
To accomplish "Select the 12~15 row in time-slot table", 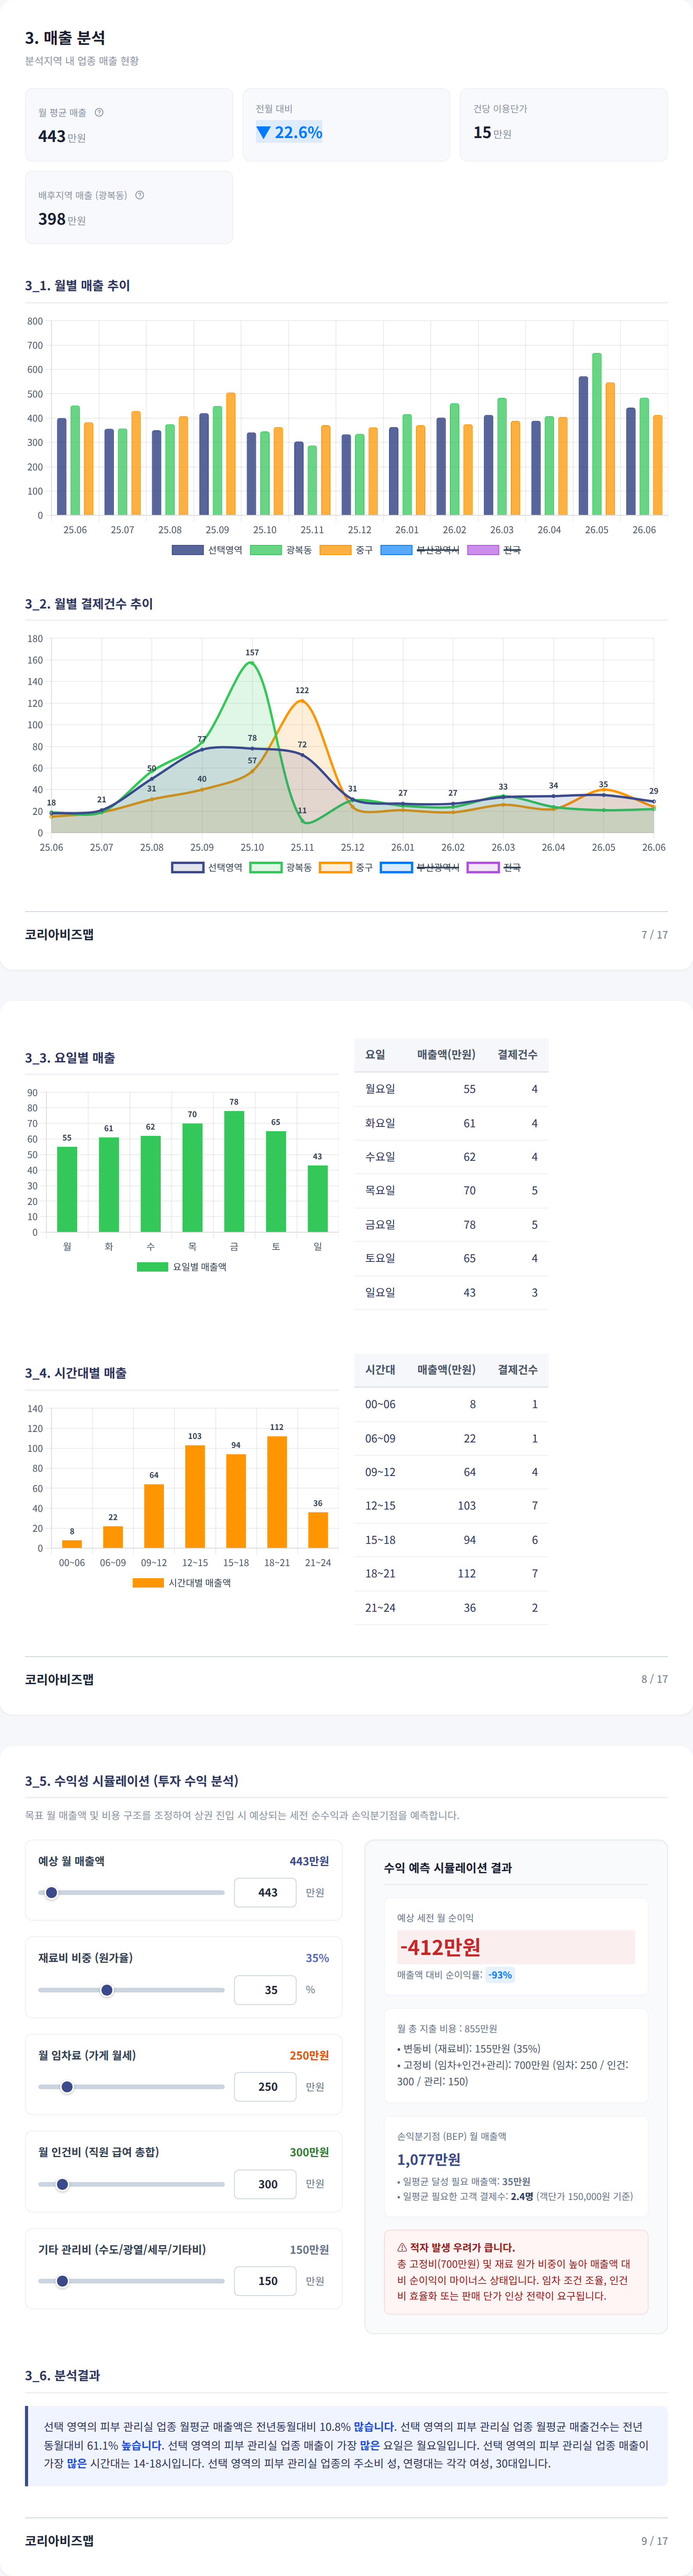I will (451, 1506).
